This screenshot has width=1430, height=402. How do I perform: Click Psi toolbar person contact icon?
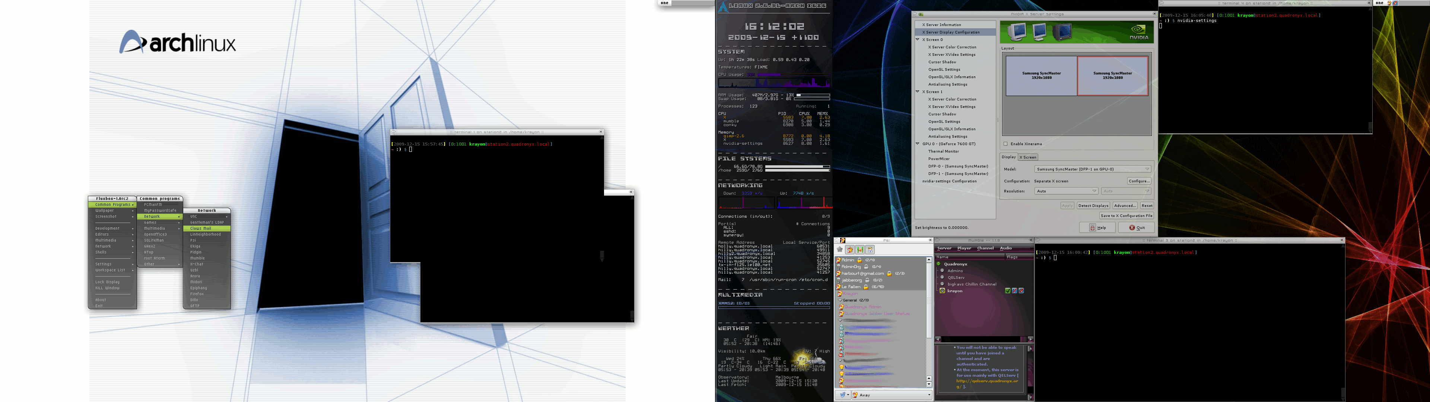870,250
